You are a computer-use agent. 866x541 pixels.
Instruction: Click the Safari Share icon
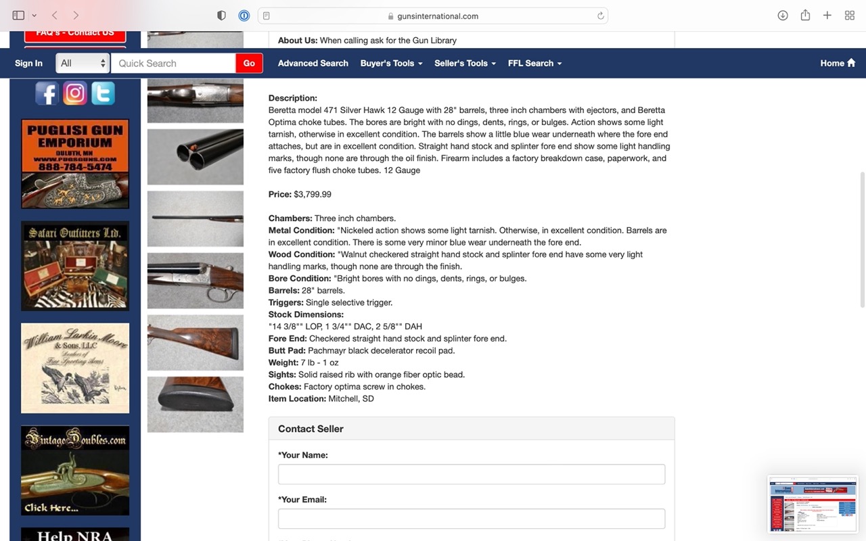tap(805, 16)
